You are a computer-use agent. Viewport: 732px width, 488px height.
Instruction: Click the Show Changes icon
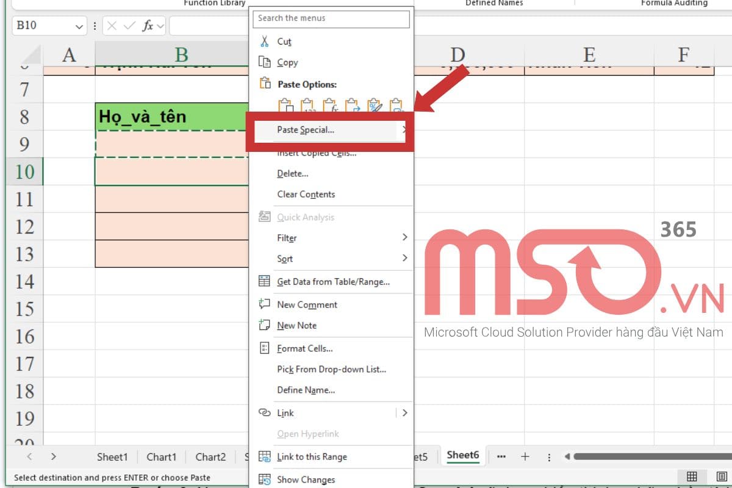264,479
